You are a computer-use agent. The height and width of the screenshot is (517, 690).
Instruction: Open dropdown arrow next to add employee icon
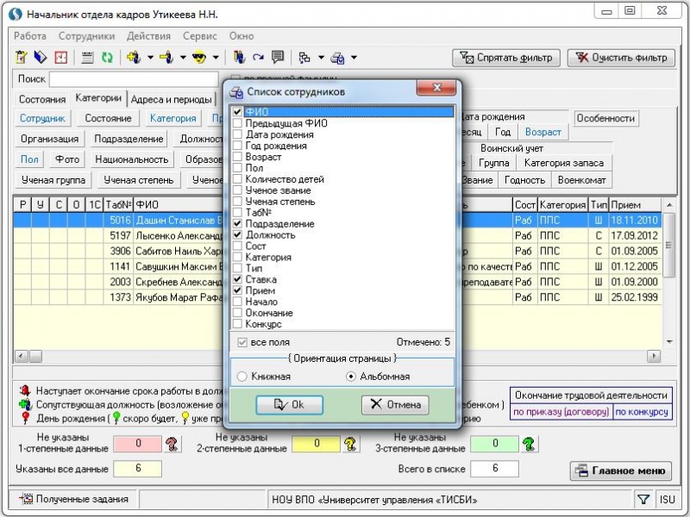[x=150, y=57]
